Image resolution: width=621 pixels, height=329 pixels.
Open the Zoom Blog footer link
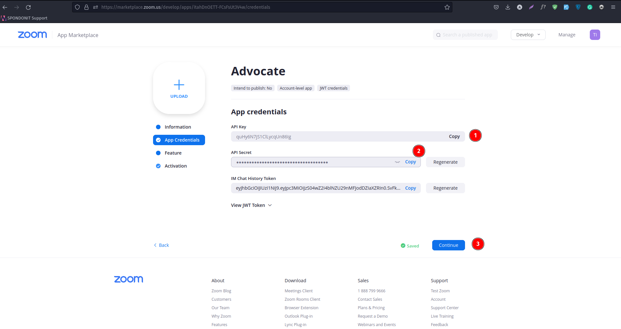221,291
